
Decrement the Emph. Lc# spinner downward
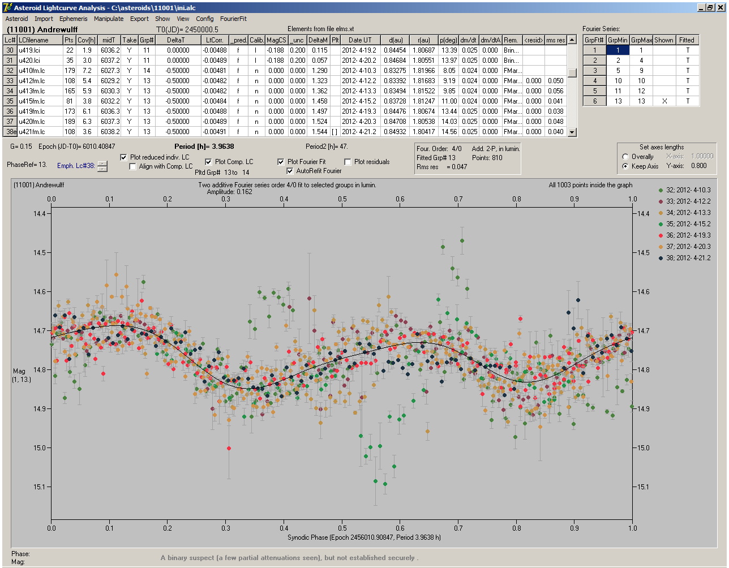pyautogui.click(x=102, y=169)
